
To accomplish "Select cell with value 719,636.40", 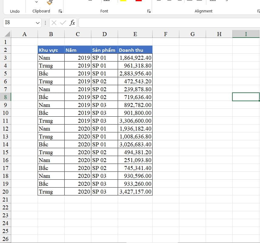I will tap(135, 97).
